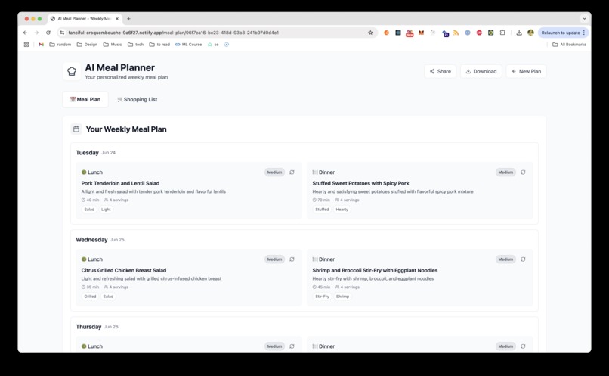
Task: Click Stuffed Sweet Potatoes with Spicy Pork title
Action: (x=361, y=183)
